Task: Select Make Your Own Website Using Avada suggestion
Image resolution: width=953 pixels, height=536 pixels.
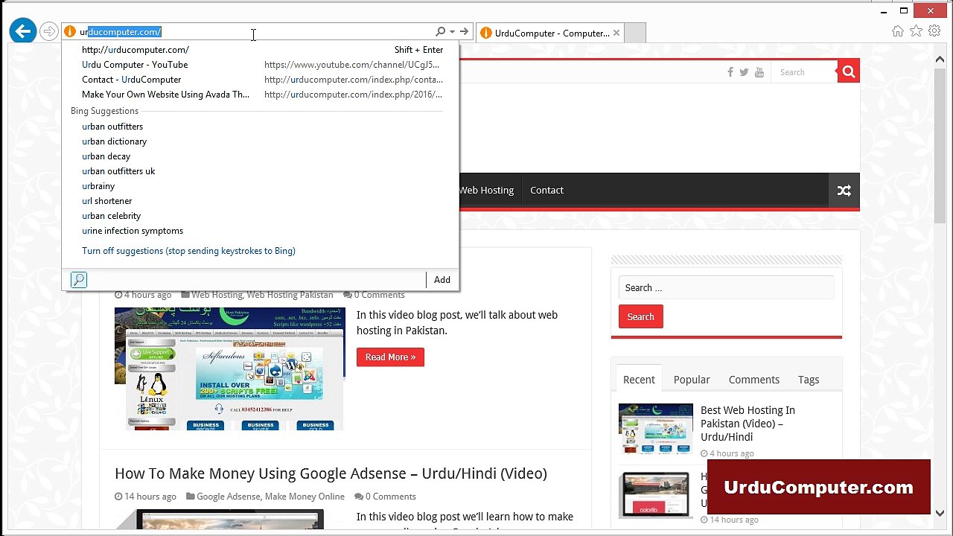Action: click(262, 95)
